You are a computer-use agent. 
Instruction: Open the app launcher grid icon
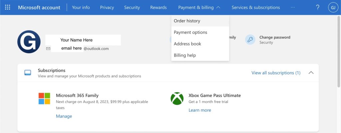[7, 7]
